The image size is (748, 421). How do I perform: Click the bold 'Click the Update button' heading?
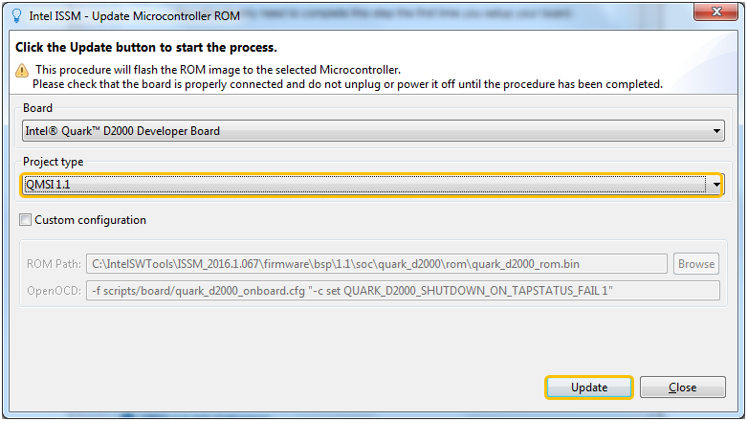146,47
